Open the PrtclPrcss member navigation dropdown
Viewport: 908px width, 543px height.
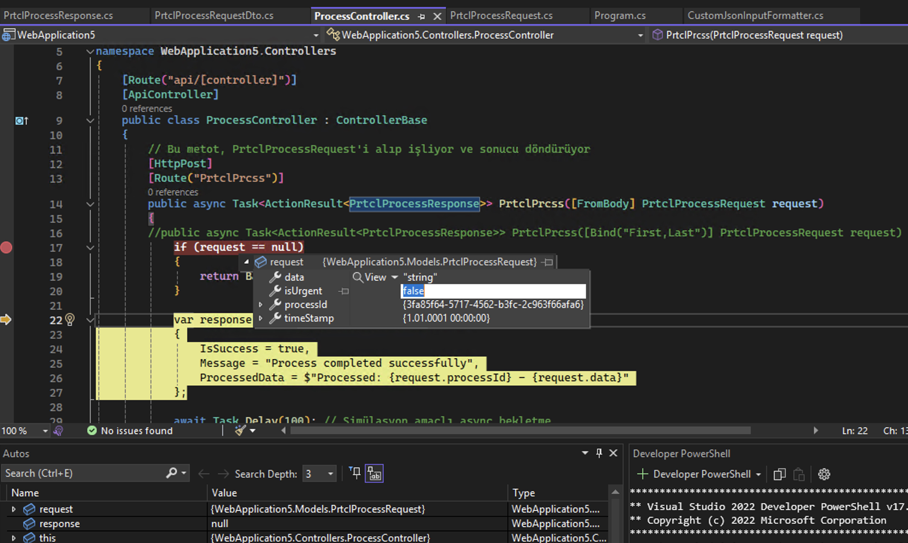click(x=754, y=35)
